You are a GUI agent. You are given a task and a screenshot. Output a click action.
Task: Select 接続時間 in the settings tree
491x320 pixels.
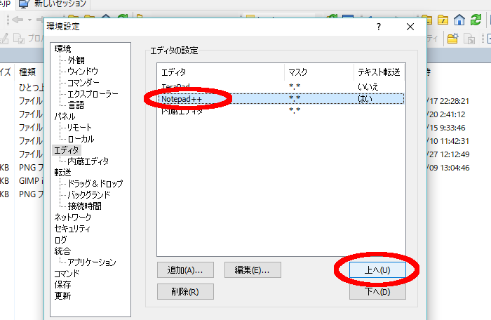(85, 206)
